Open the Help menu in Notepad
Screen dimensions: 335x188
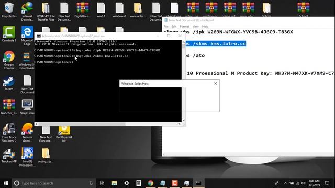coord(205,27)
